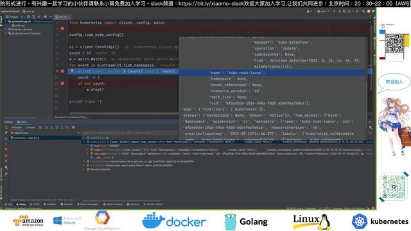
Task: Click the Step Over debugger icon
Action: pyautogui.click(x=46, y=128)
